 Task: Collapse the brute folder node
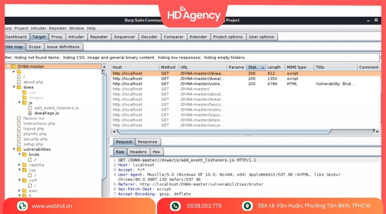click(19, 155)
